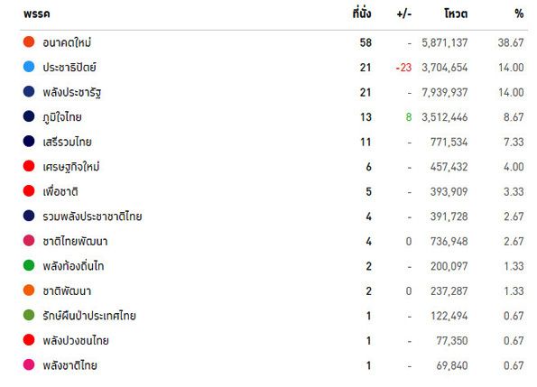Click the +/- column header
Viewport: 537px width, 387px height.
[x=404, y=14]
